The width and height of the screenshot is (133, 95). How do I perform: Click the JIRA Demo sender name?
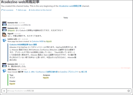(x=12, y=69)
